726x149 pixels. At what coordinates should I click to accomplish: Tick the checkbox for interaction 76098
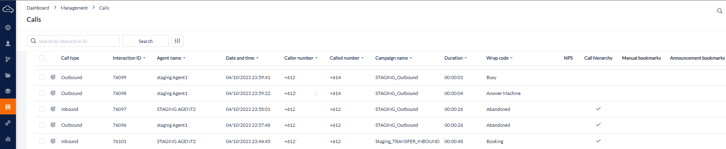coord(42,93)
